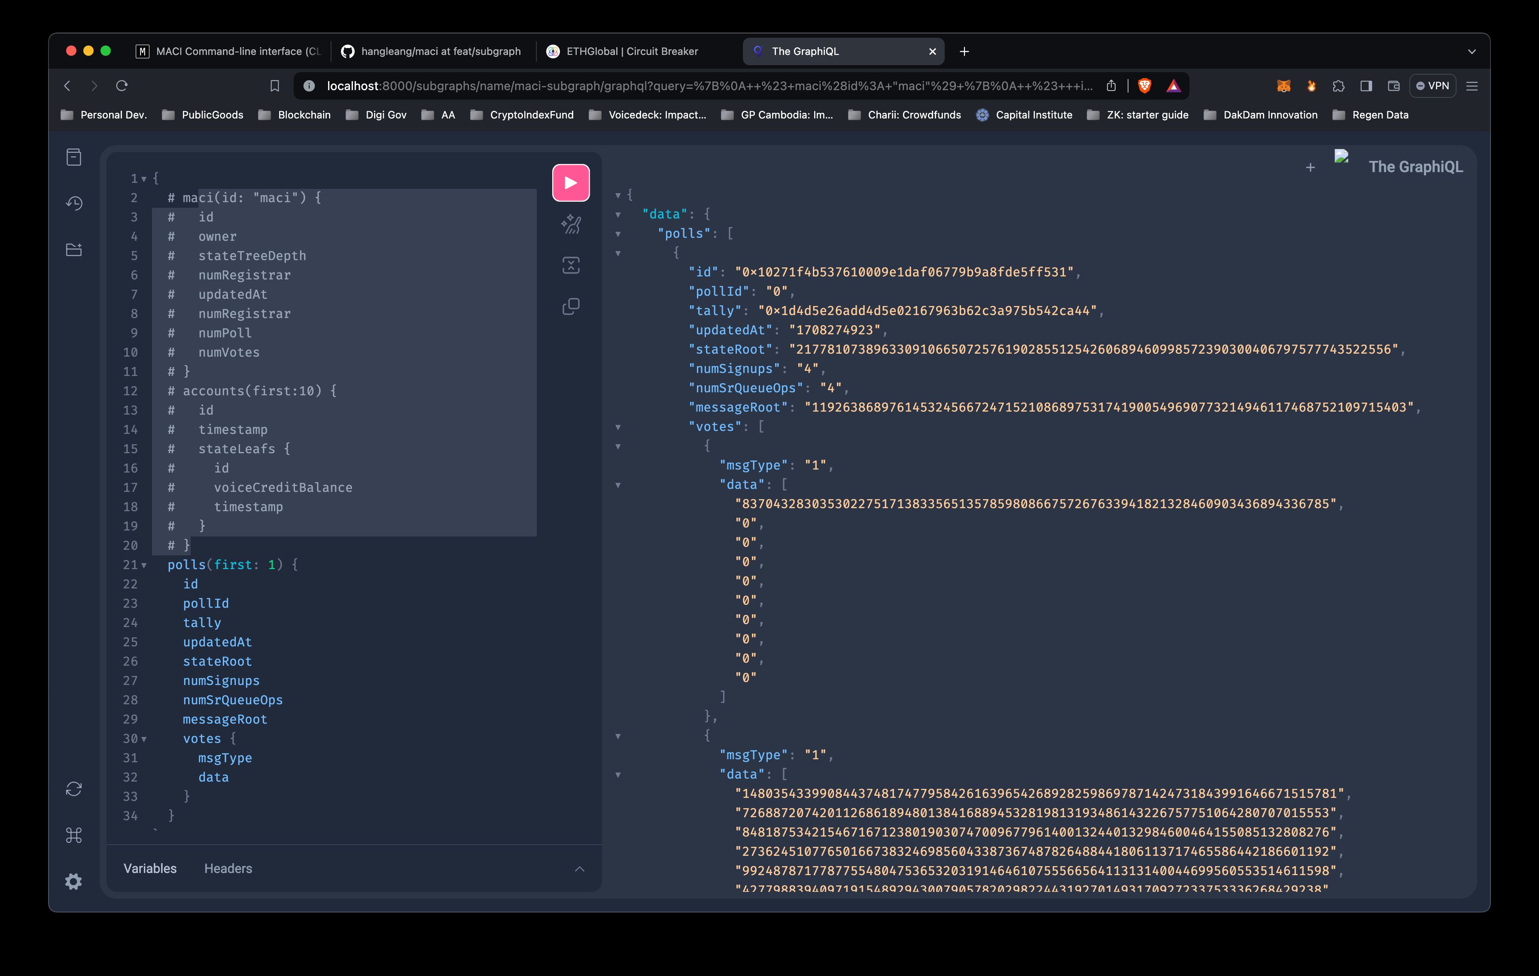This screenshot has width=1539, height=976.
Task: Open the Variables editor tab
Action: coord(149,869)
